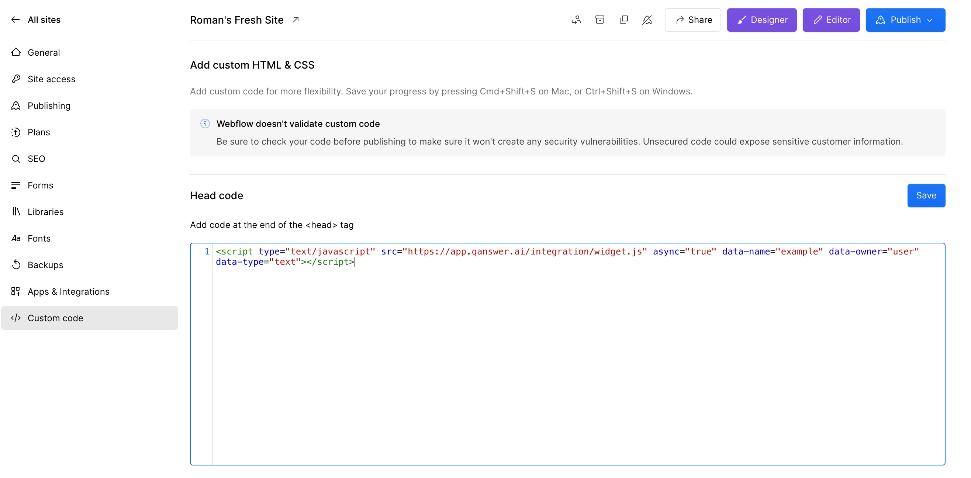Click the back arrow icon beside All sites

[x=15, y=20]
